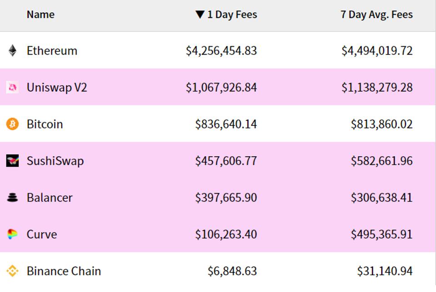Click the orange Bitcoin logo icon

click(x=13, y=124)
